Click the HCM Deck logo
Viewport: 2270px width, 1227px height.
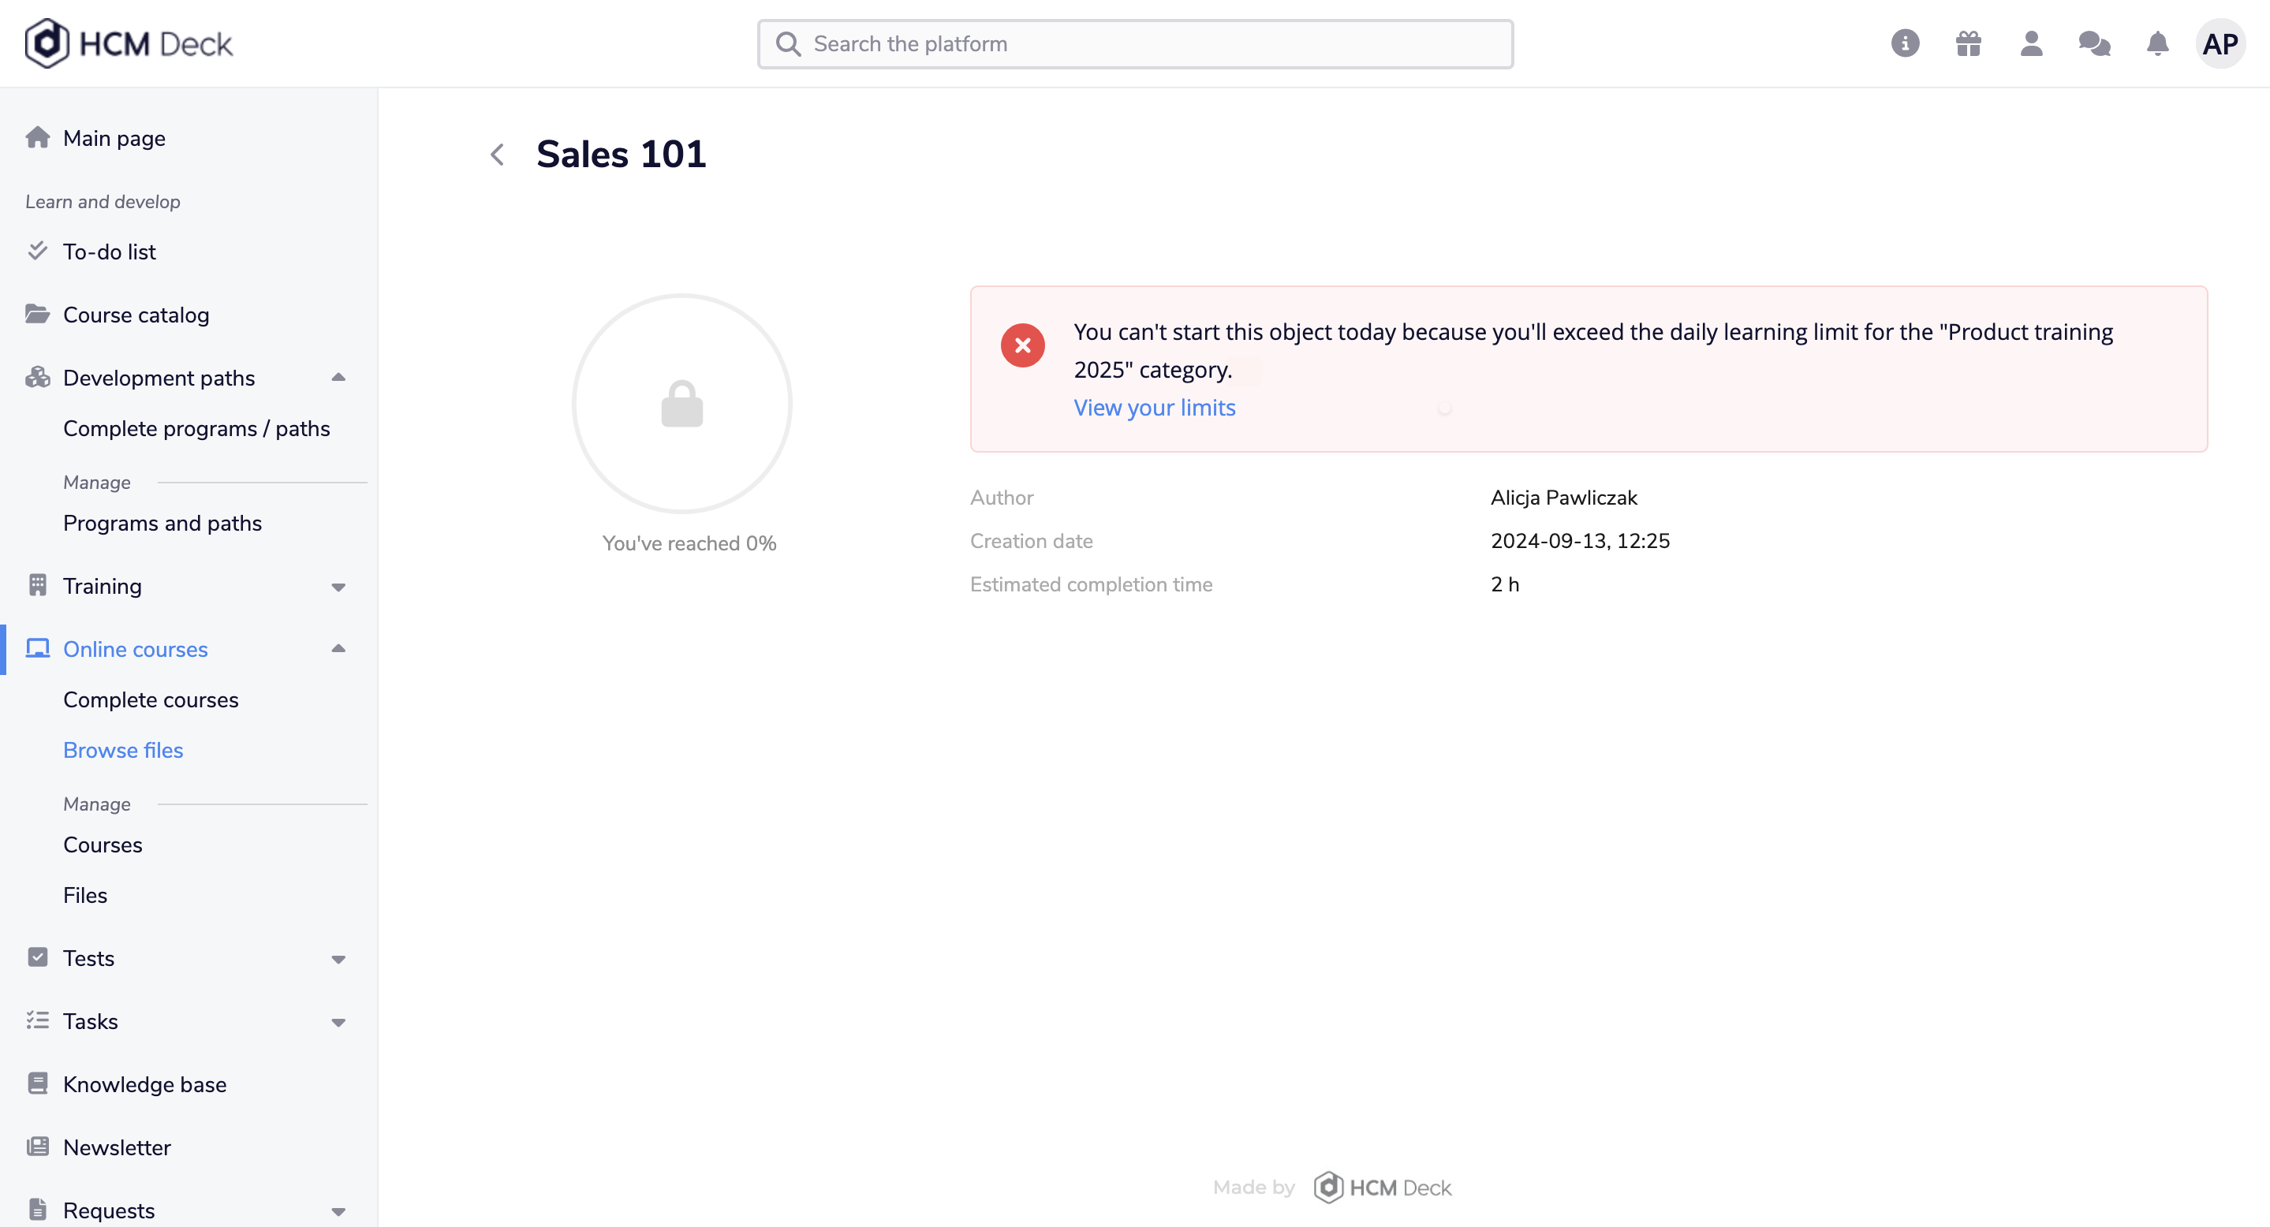pyautogui.click(x=129, y=43)
